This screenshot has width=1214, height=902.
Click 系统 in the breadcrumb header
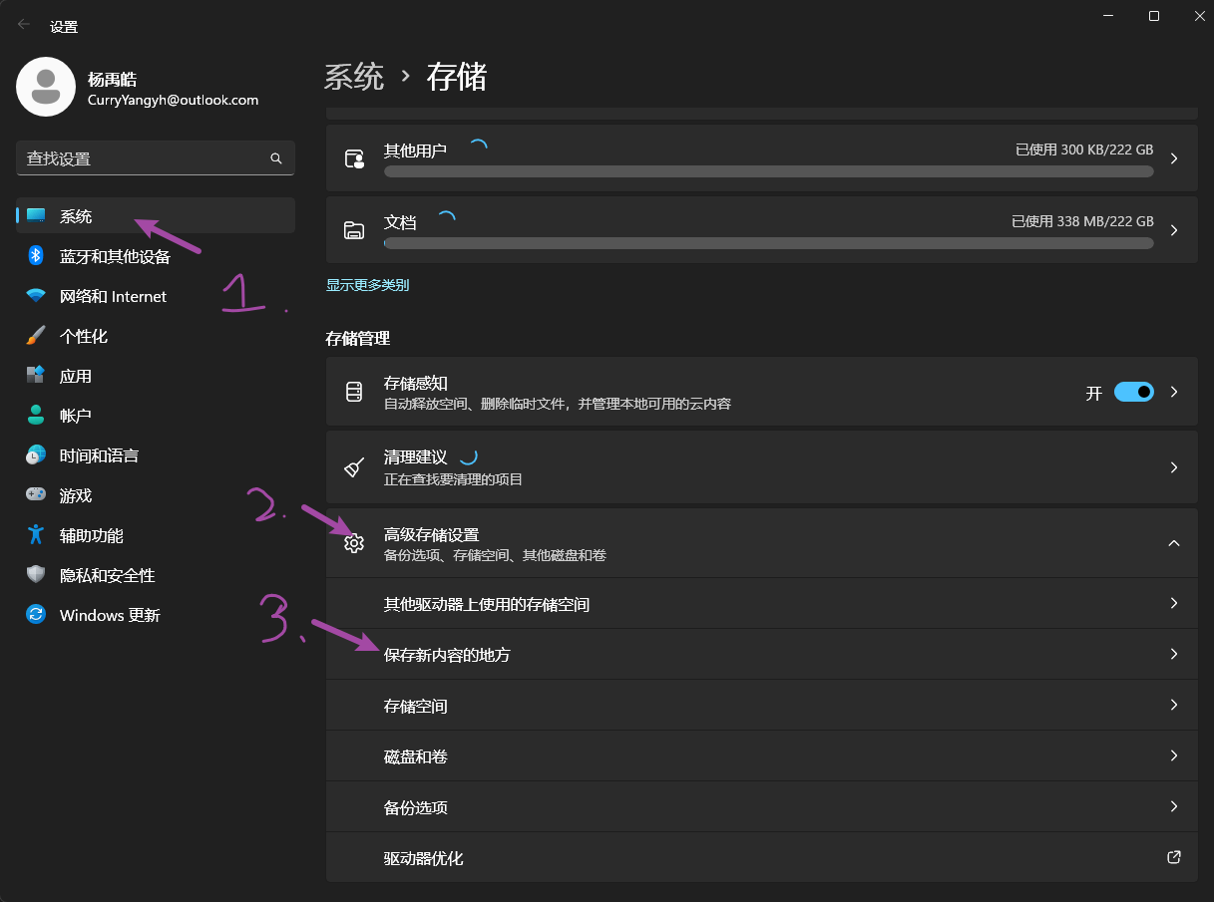[354, 77]
